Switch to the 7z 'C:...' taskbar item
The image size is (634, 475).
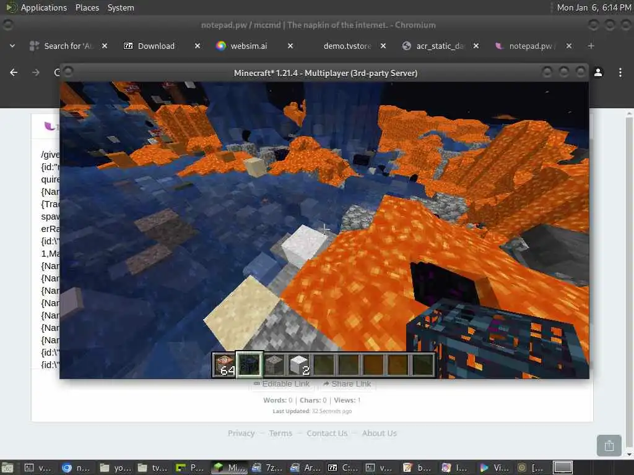click(x=342, y=468)
